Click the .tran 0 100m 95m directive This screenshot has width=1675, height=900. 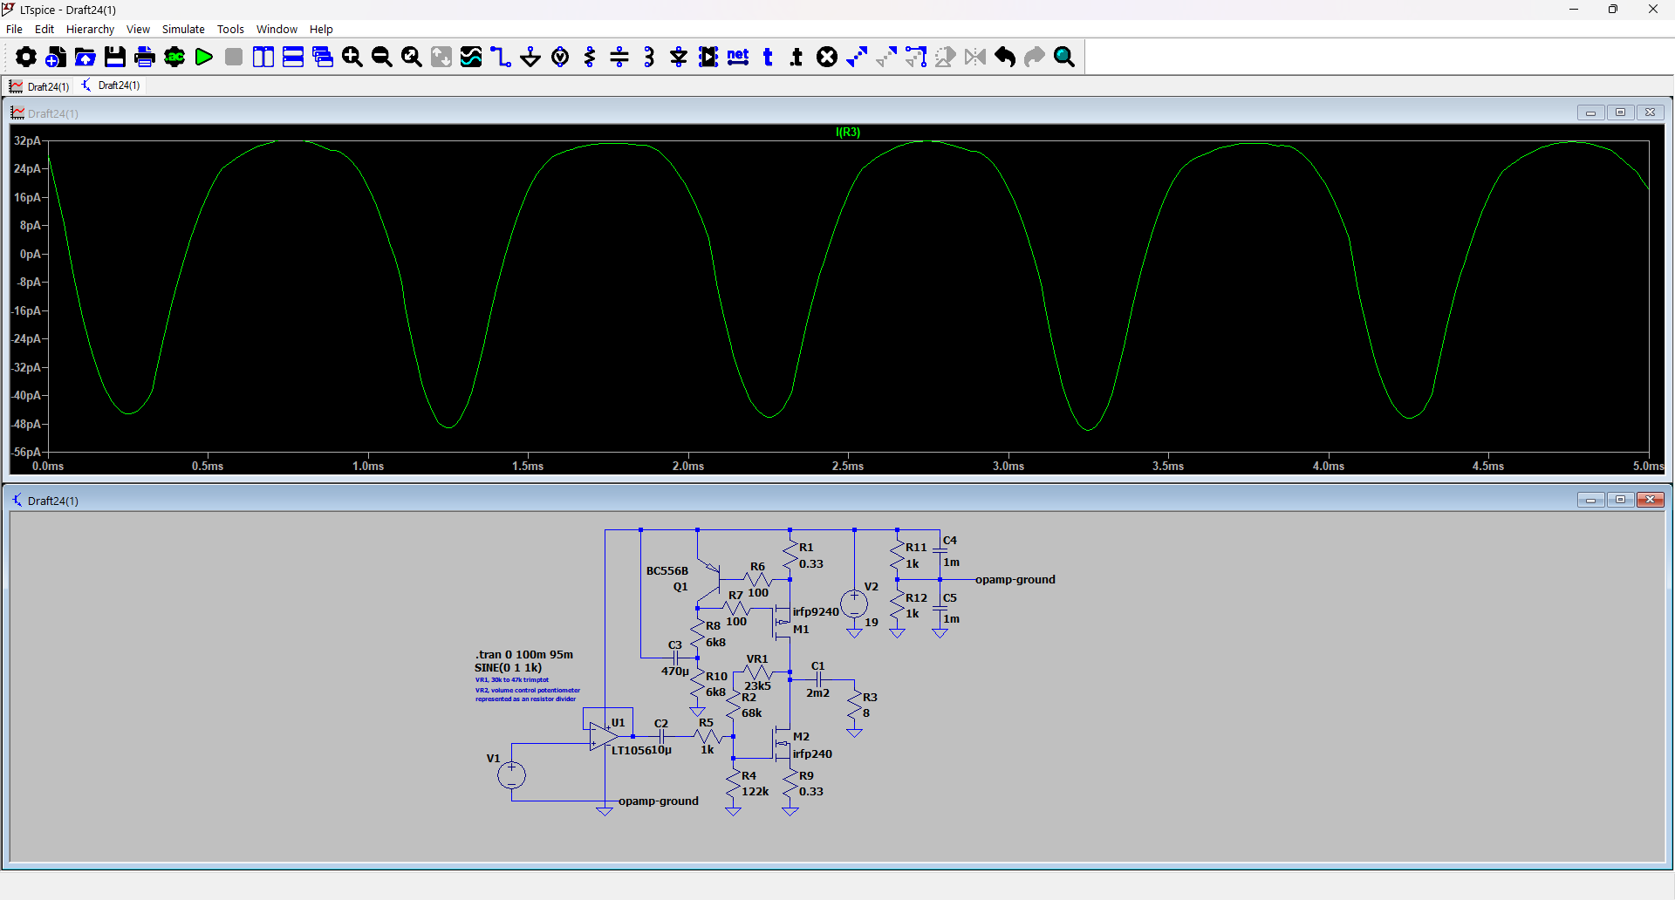pyautogui.click(x=523, y=654)
